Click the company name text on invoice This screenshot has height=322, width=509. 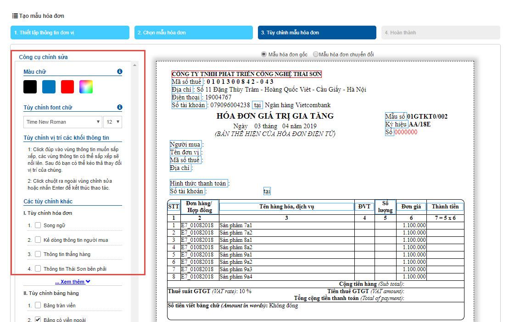pos(246,74)
